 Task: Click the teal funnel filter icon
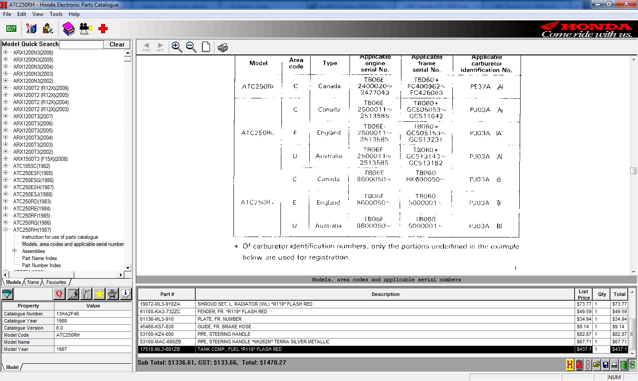(8, 294)
